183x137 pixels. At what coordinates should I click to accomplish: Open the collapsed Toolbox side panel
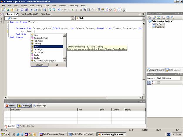pyautogui.click(x=1, y=18)
